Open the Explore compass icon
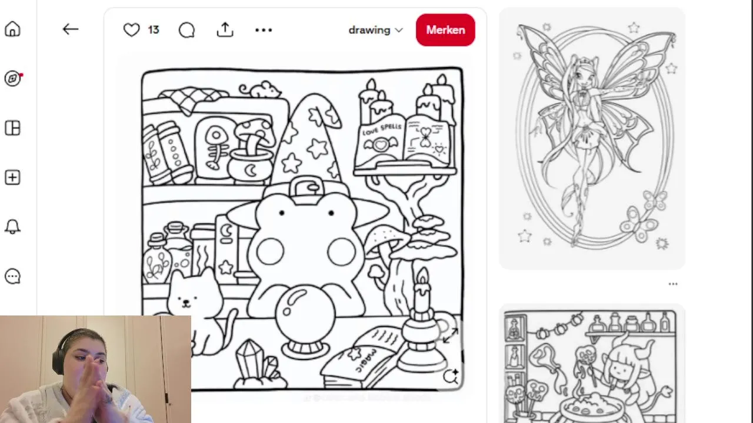This screenshot has height=423, width=753. point(12,79)
